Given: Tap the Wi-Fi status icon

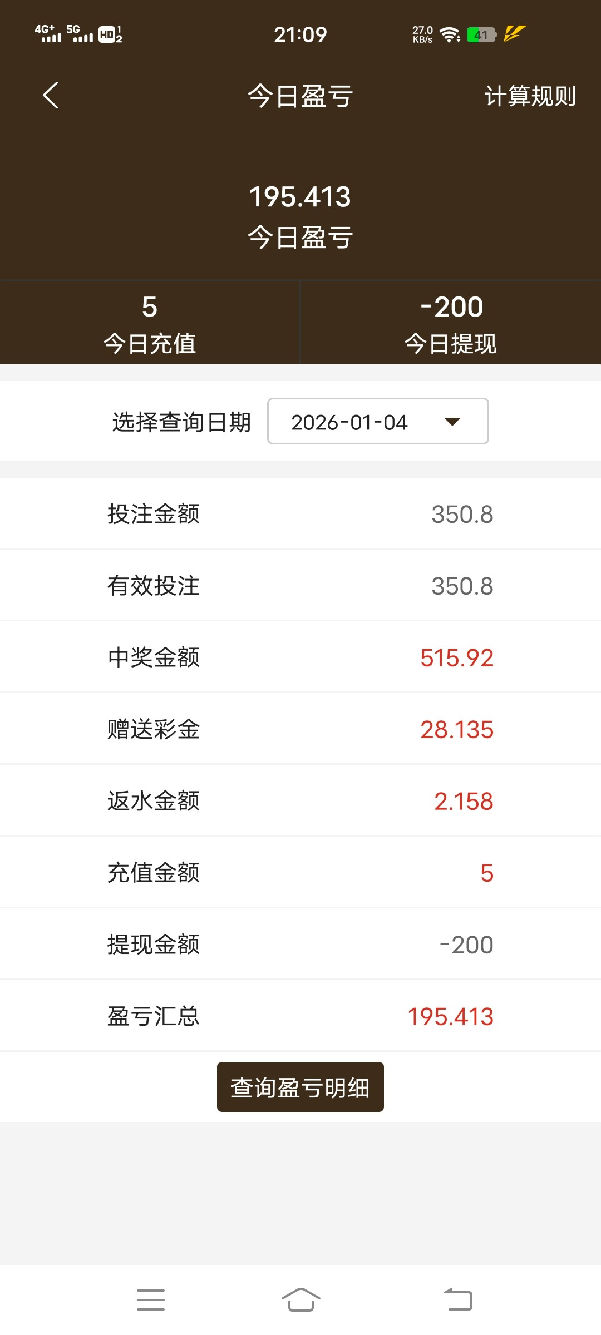Looking at the screenshot, I should click(x=449, y=35).
